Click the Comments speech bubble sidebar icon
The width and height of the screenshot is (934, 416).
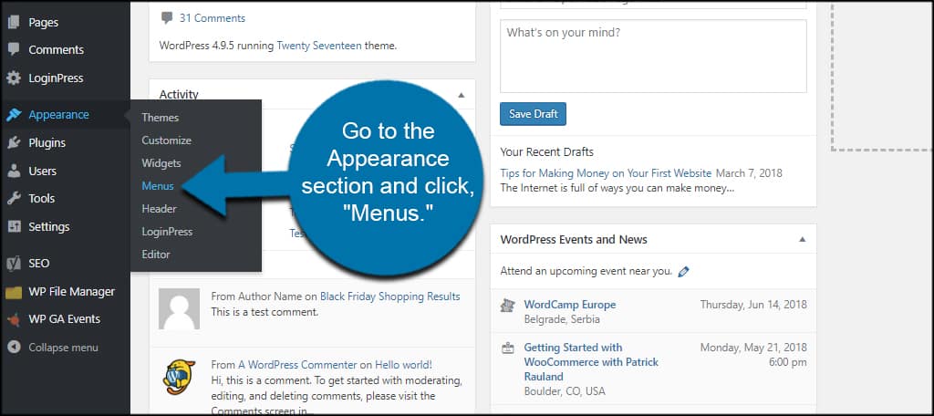[x=14, y=49]
